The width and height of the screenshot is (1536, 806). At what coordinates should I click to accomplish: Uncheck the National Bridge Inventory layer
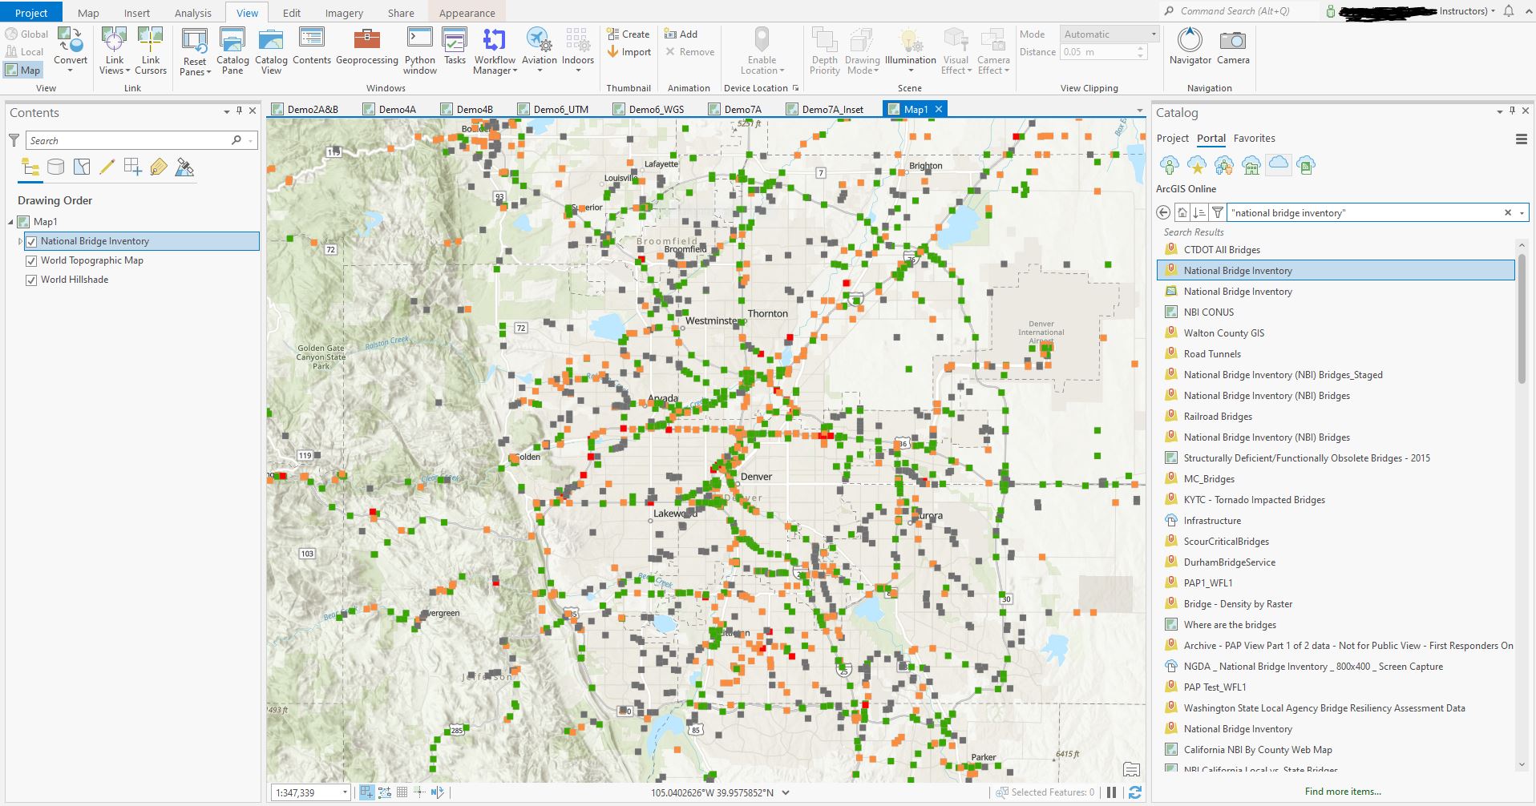click(x=31, y=240)
